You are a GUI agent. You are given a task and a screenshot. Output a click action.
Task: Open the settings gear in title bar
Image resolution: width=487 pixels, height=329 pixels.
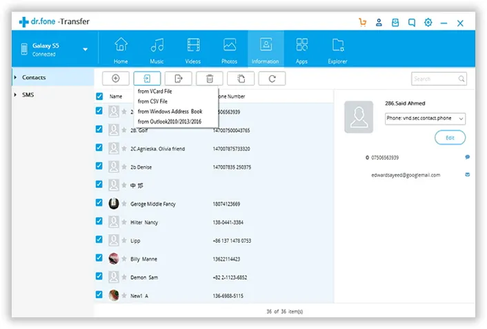coord(428,22)
